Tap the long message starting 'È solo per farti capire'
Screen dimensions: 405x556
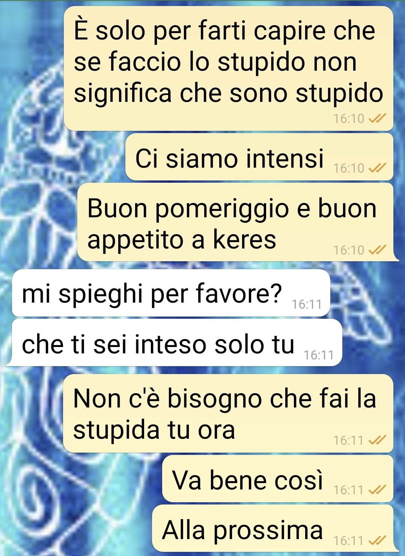(229, 68)
